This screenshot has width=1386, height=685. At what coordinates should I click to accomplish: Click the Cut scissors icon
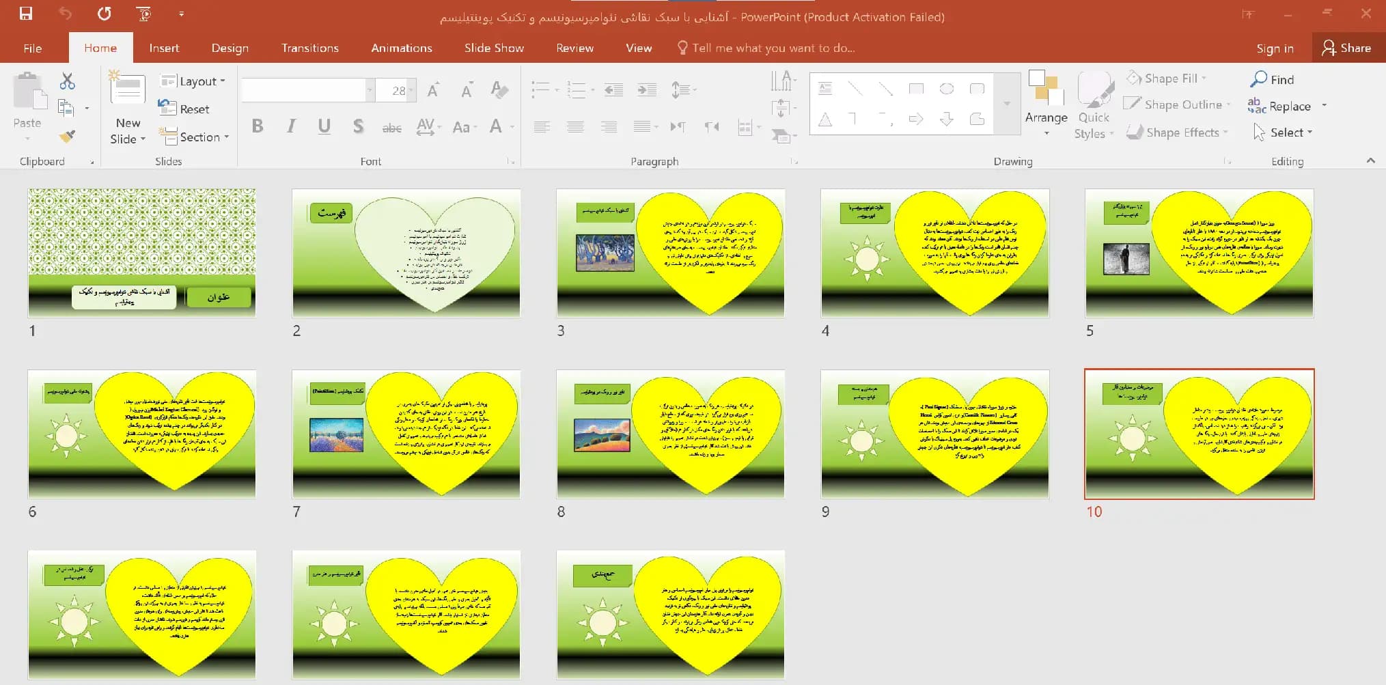[x=67, y=81]
